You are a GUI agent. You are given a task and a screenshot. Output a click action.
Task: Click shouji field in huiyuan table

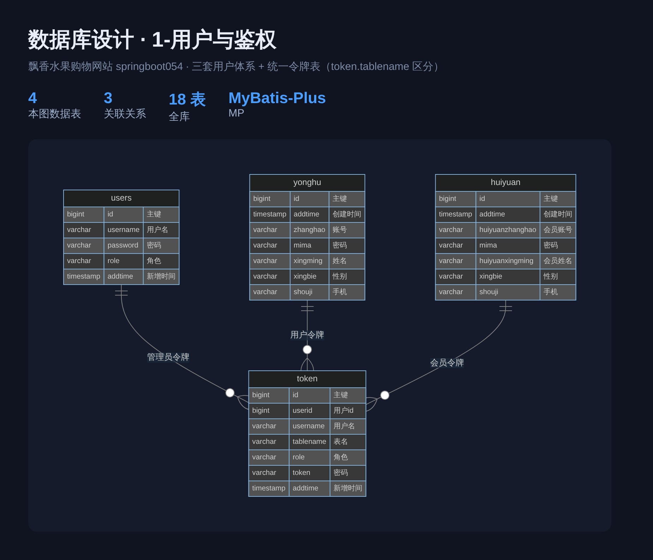508,292
